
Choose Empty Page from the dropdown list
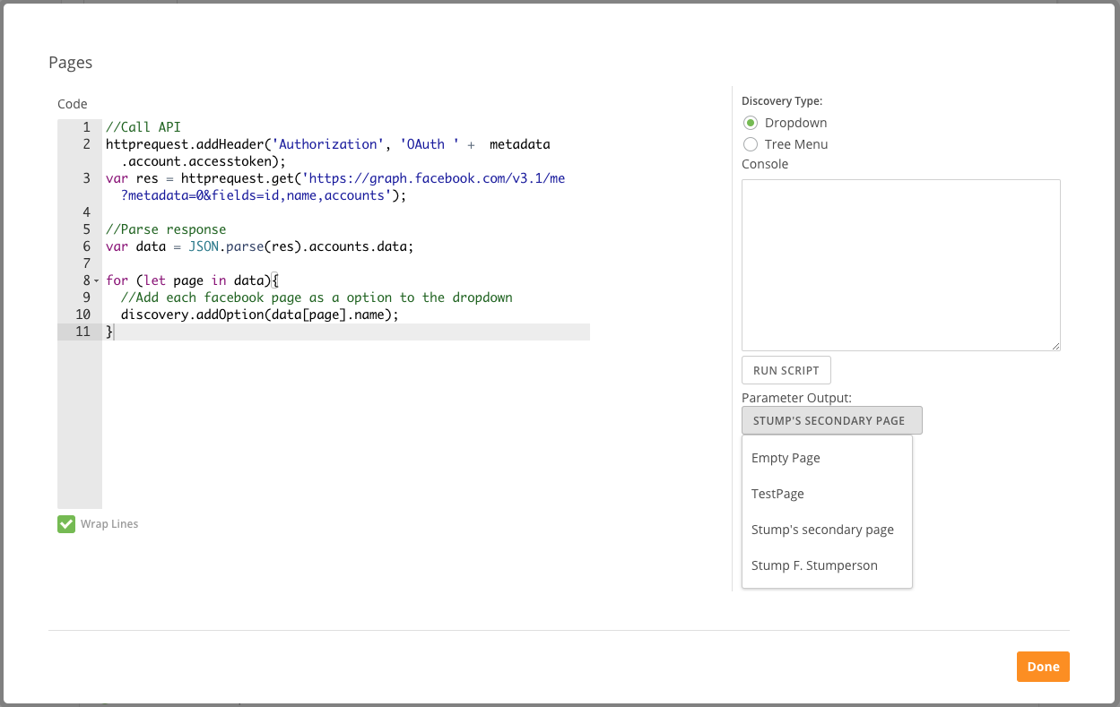pyautogui.click(x=786, y=458)
